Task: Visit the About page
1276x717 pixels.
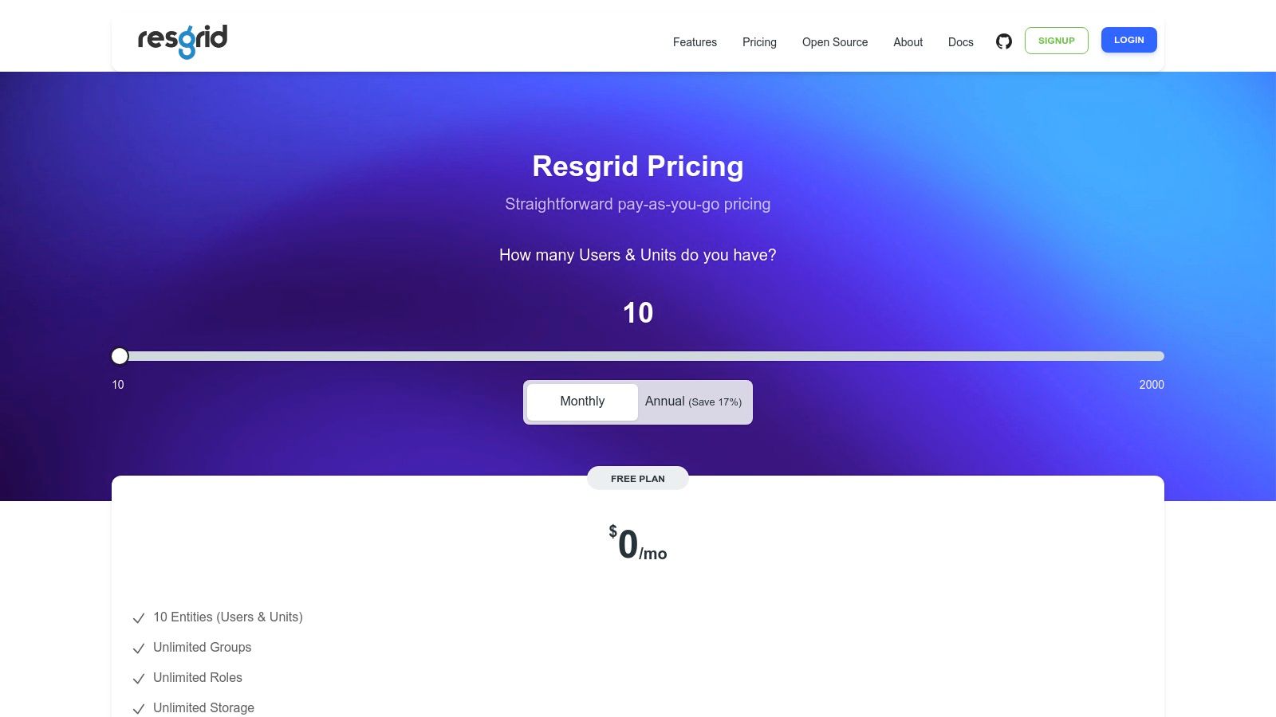Action: (908, 42)
